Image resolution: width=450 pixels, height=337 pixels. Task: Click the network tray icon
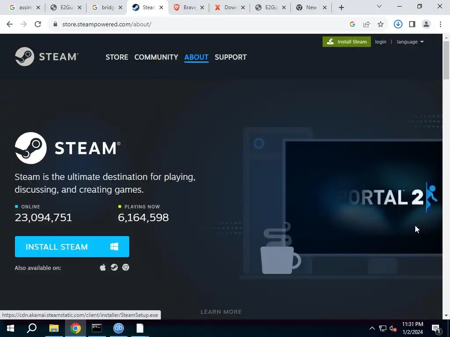click(383, 328)
